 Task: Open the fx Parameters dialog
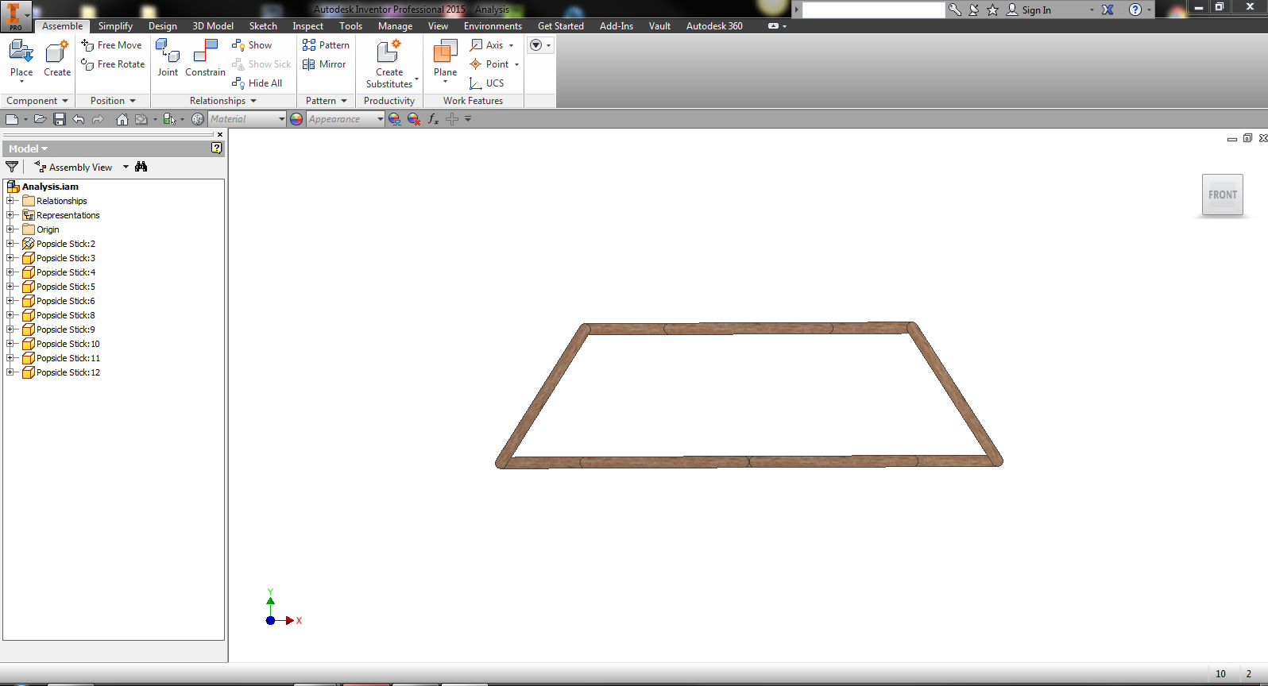click(x=433, y=119)
